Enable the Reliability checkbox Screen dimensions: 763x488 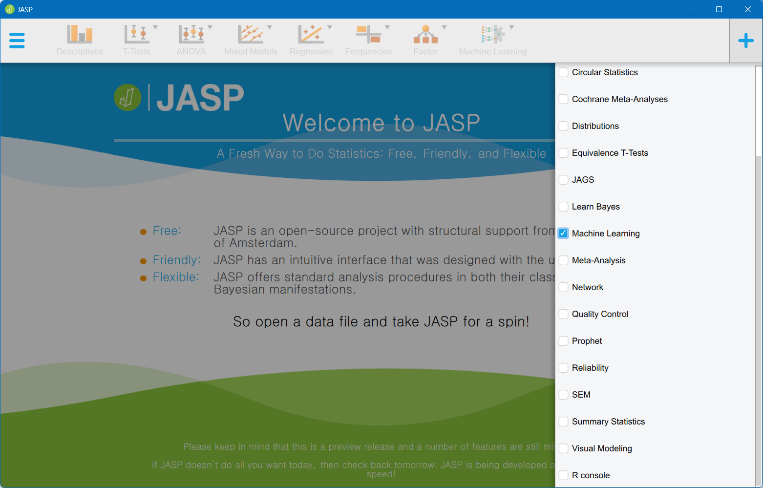563,368
